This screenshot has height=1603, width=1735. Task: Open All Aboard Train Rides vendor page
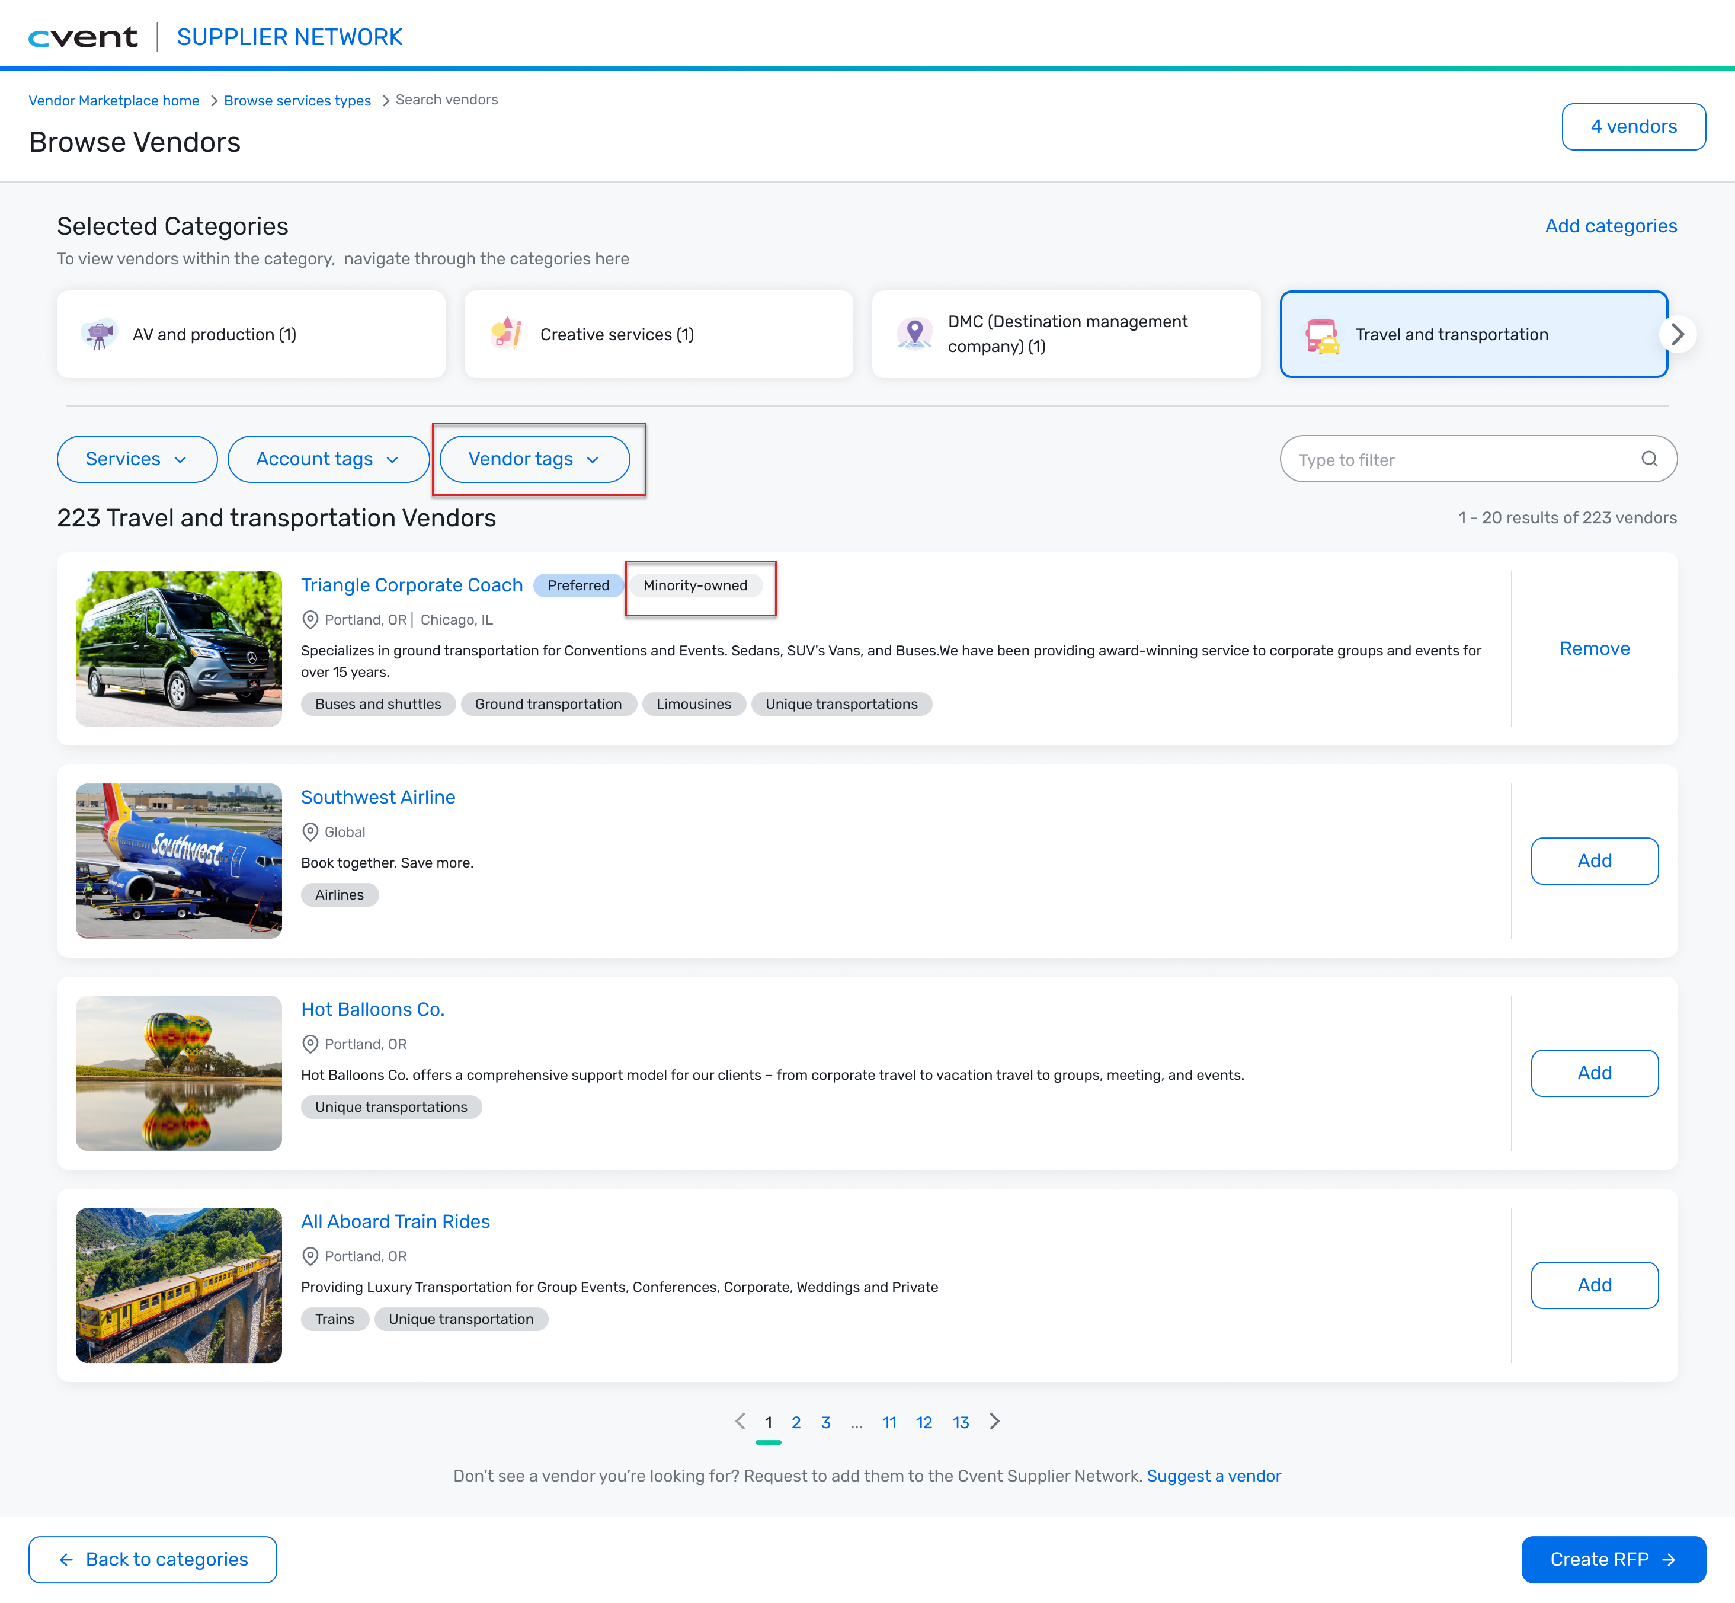pyautogui.click(x=396, y=1221)
